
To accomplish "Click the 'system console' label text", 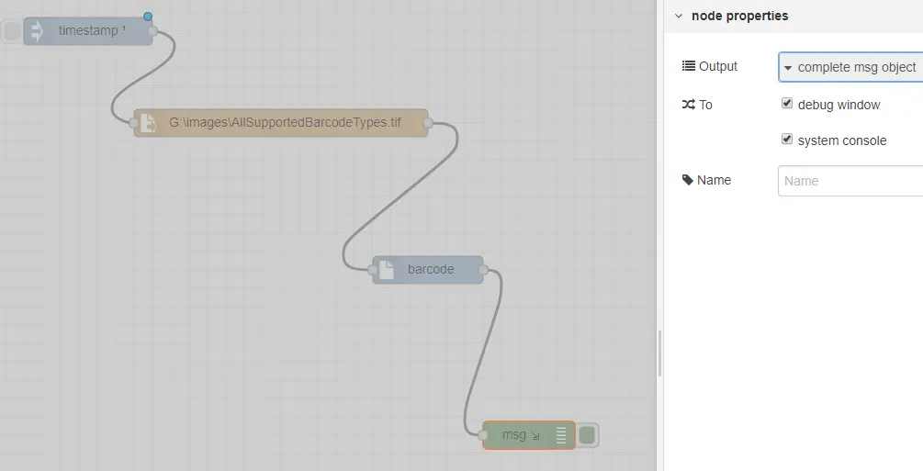I will pos(842,140).
